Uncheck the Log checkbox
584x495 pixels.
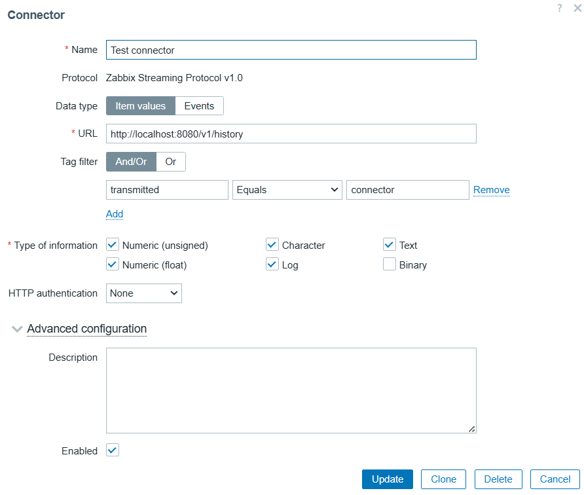pos(273,265)
